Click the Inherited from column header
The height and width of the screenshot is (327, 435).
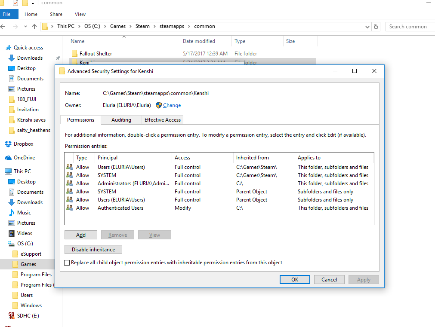(x=264, y=158)
